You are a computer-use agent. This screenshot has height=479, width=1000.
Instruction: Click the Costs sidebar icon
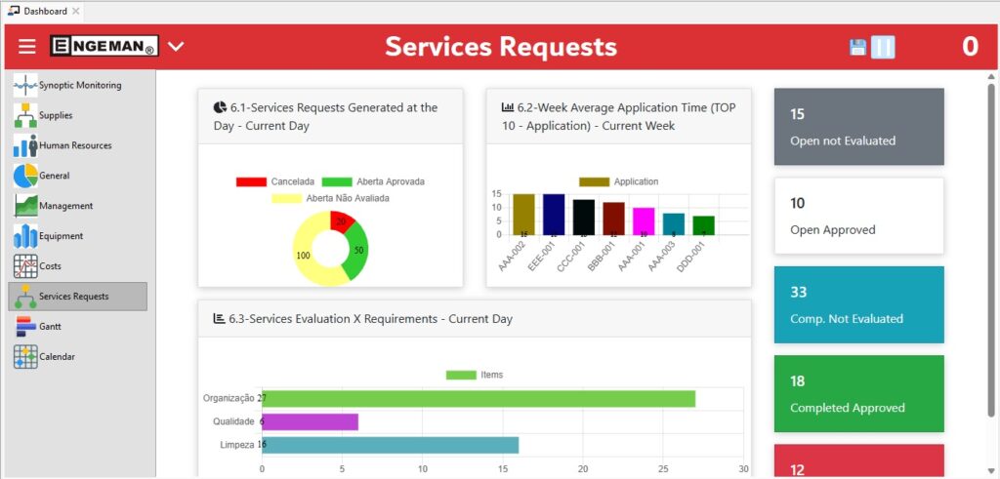coord(25,266)
